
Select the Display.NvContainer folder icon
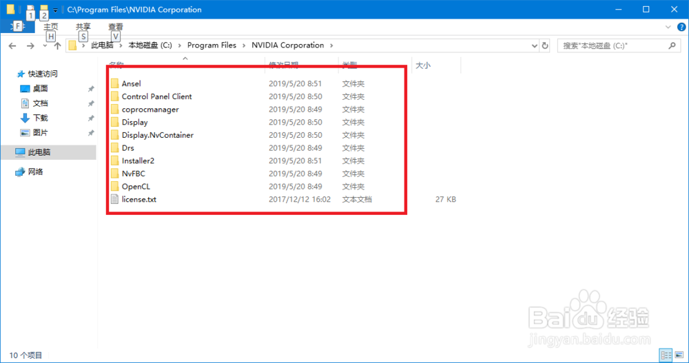coord(114,135)
